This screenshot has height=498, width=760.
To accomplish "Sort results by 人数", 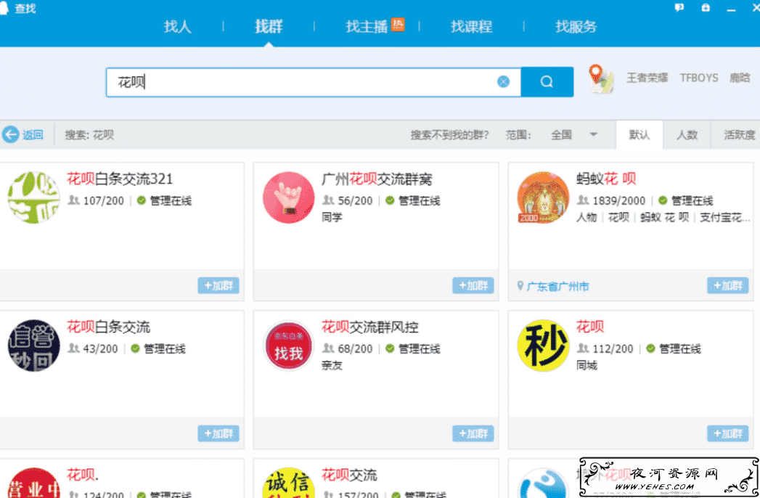I will coord(687,135).
